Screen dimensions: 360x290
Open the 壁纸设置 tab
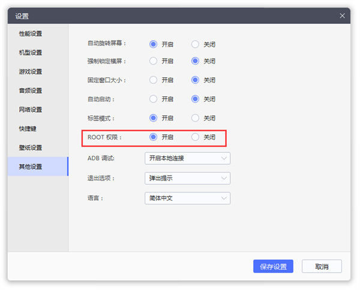pyautogui.click(x=31, y=148)
